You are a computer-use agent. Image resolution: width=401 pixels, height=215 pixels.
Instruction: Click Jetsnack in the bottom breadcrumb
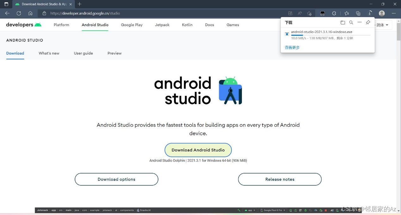click(x=43, y=210)
